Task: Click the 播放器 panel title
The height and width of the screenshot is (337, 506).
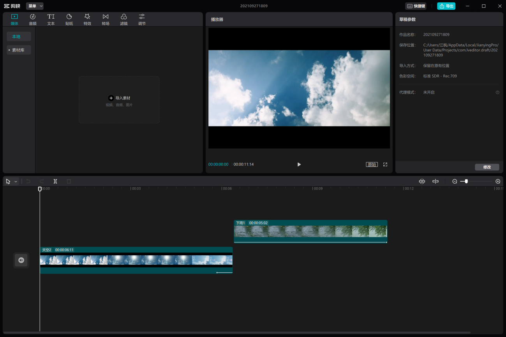Action: tap(217, 19)
